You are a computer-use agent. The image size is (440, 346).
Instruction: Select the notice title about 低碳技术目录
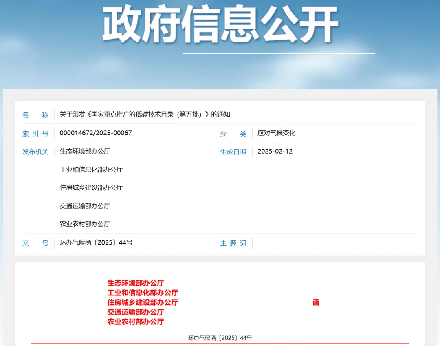pyautogui.click(x=145, y=115)
